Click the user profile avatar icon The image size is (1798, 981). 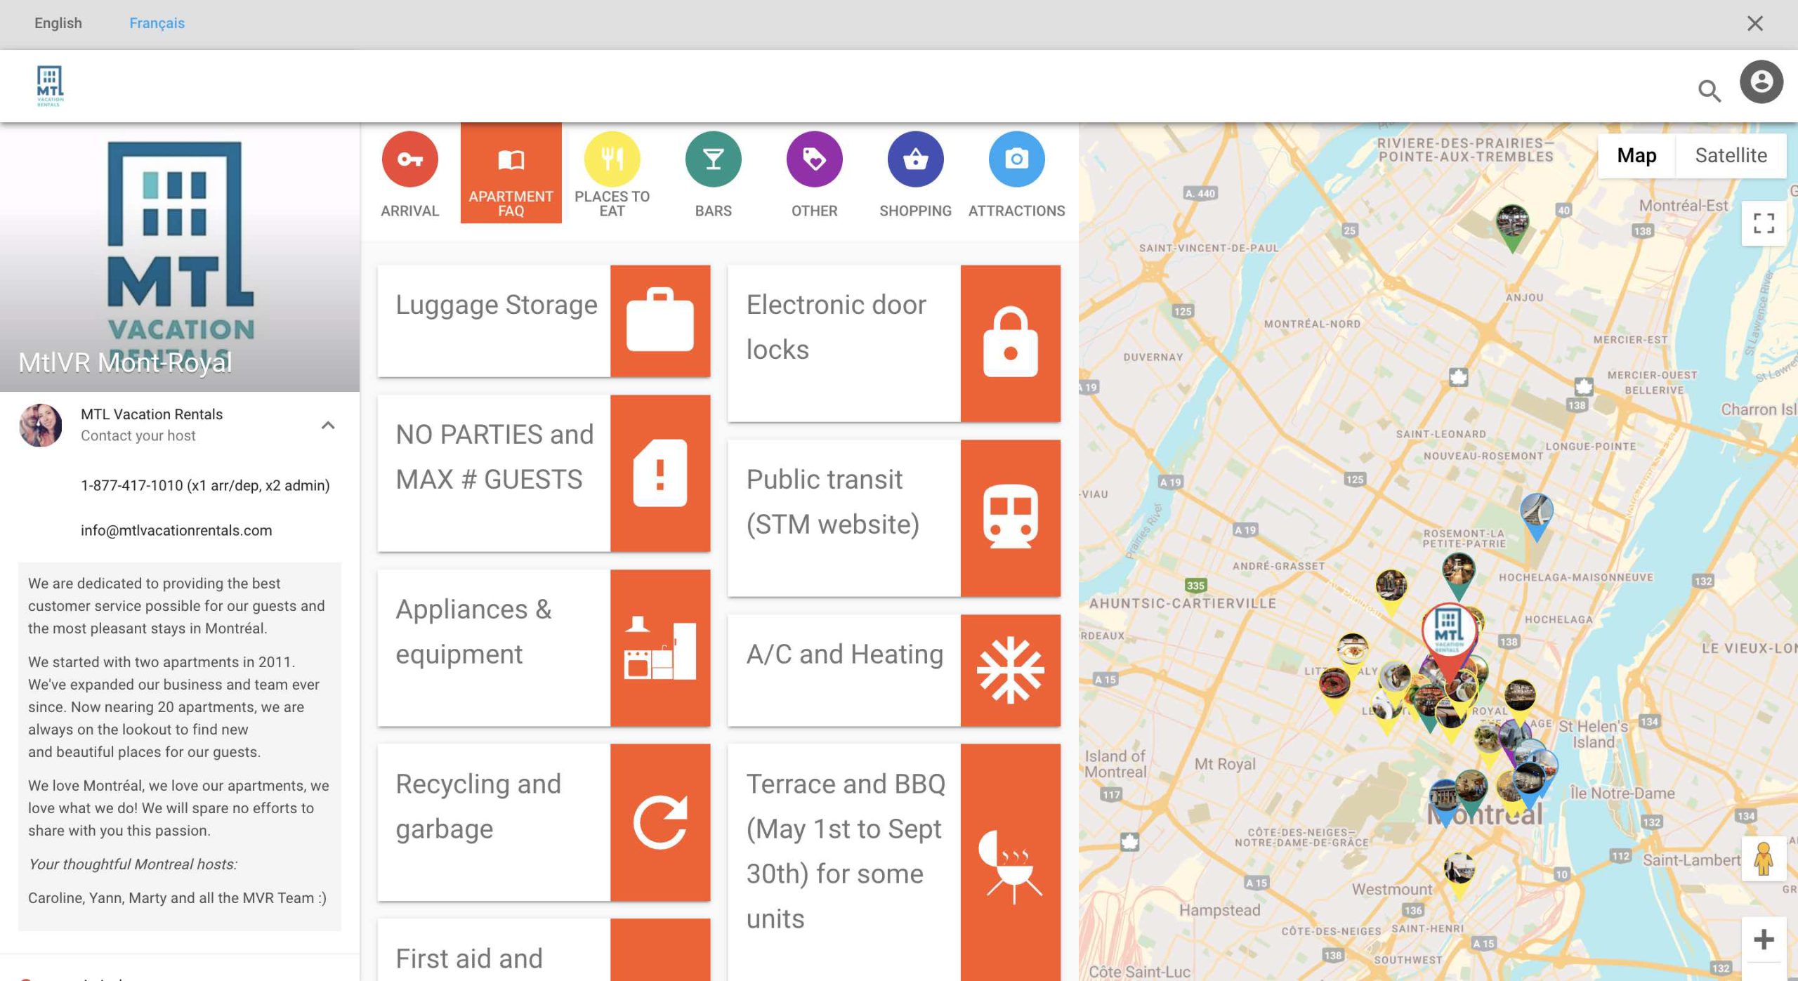coord(1761,81)
